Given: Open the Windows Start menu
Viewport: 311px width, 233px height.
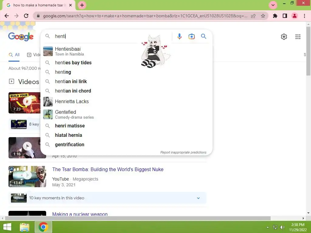Looking at the screenshot, I should (x=7, y=227).
